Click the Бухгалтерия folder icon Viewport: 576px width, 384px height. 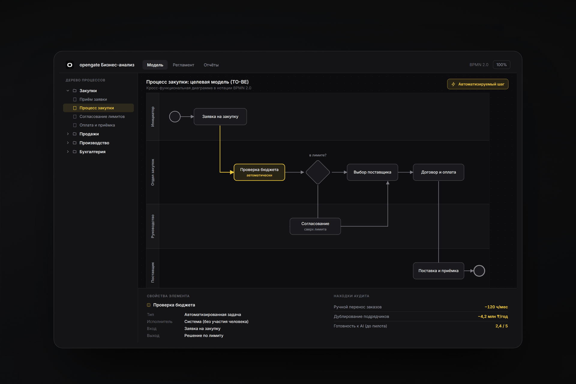point(75,151)
